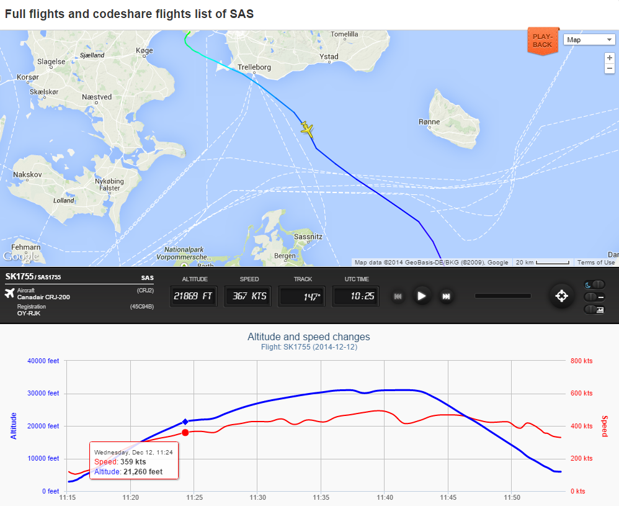Viewport: 619px width, 506px height.
Task: Open the Terms of Use link
Action: (596, 263)
